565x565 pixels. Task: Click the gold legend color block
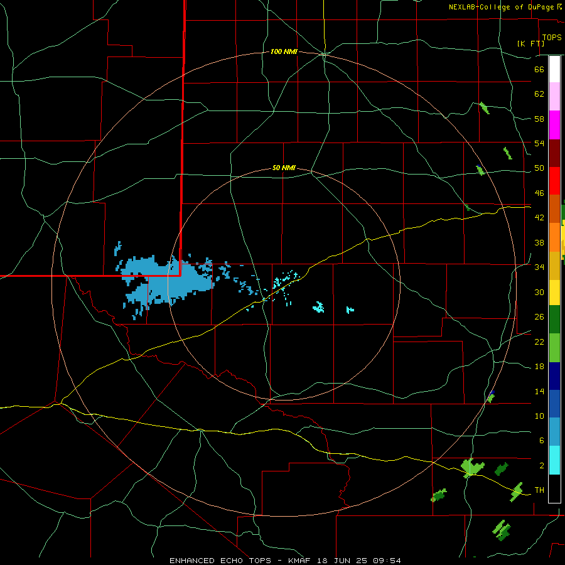(x=554, y=266)
